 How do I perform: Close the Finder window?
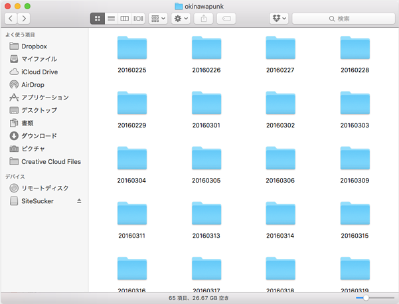pyautogui.click(x=7, y=7)
